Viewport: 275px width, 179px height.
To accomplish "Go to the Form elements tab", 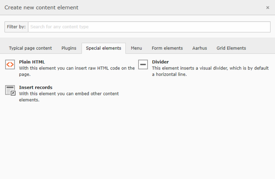I will 167,48.
